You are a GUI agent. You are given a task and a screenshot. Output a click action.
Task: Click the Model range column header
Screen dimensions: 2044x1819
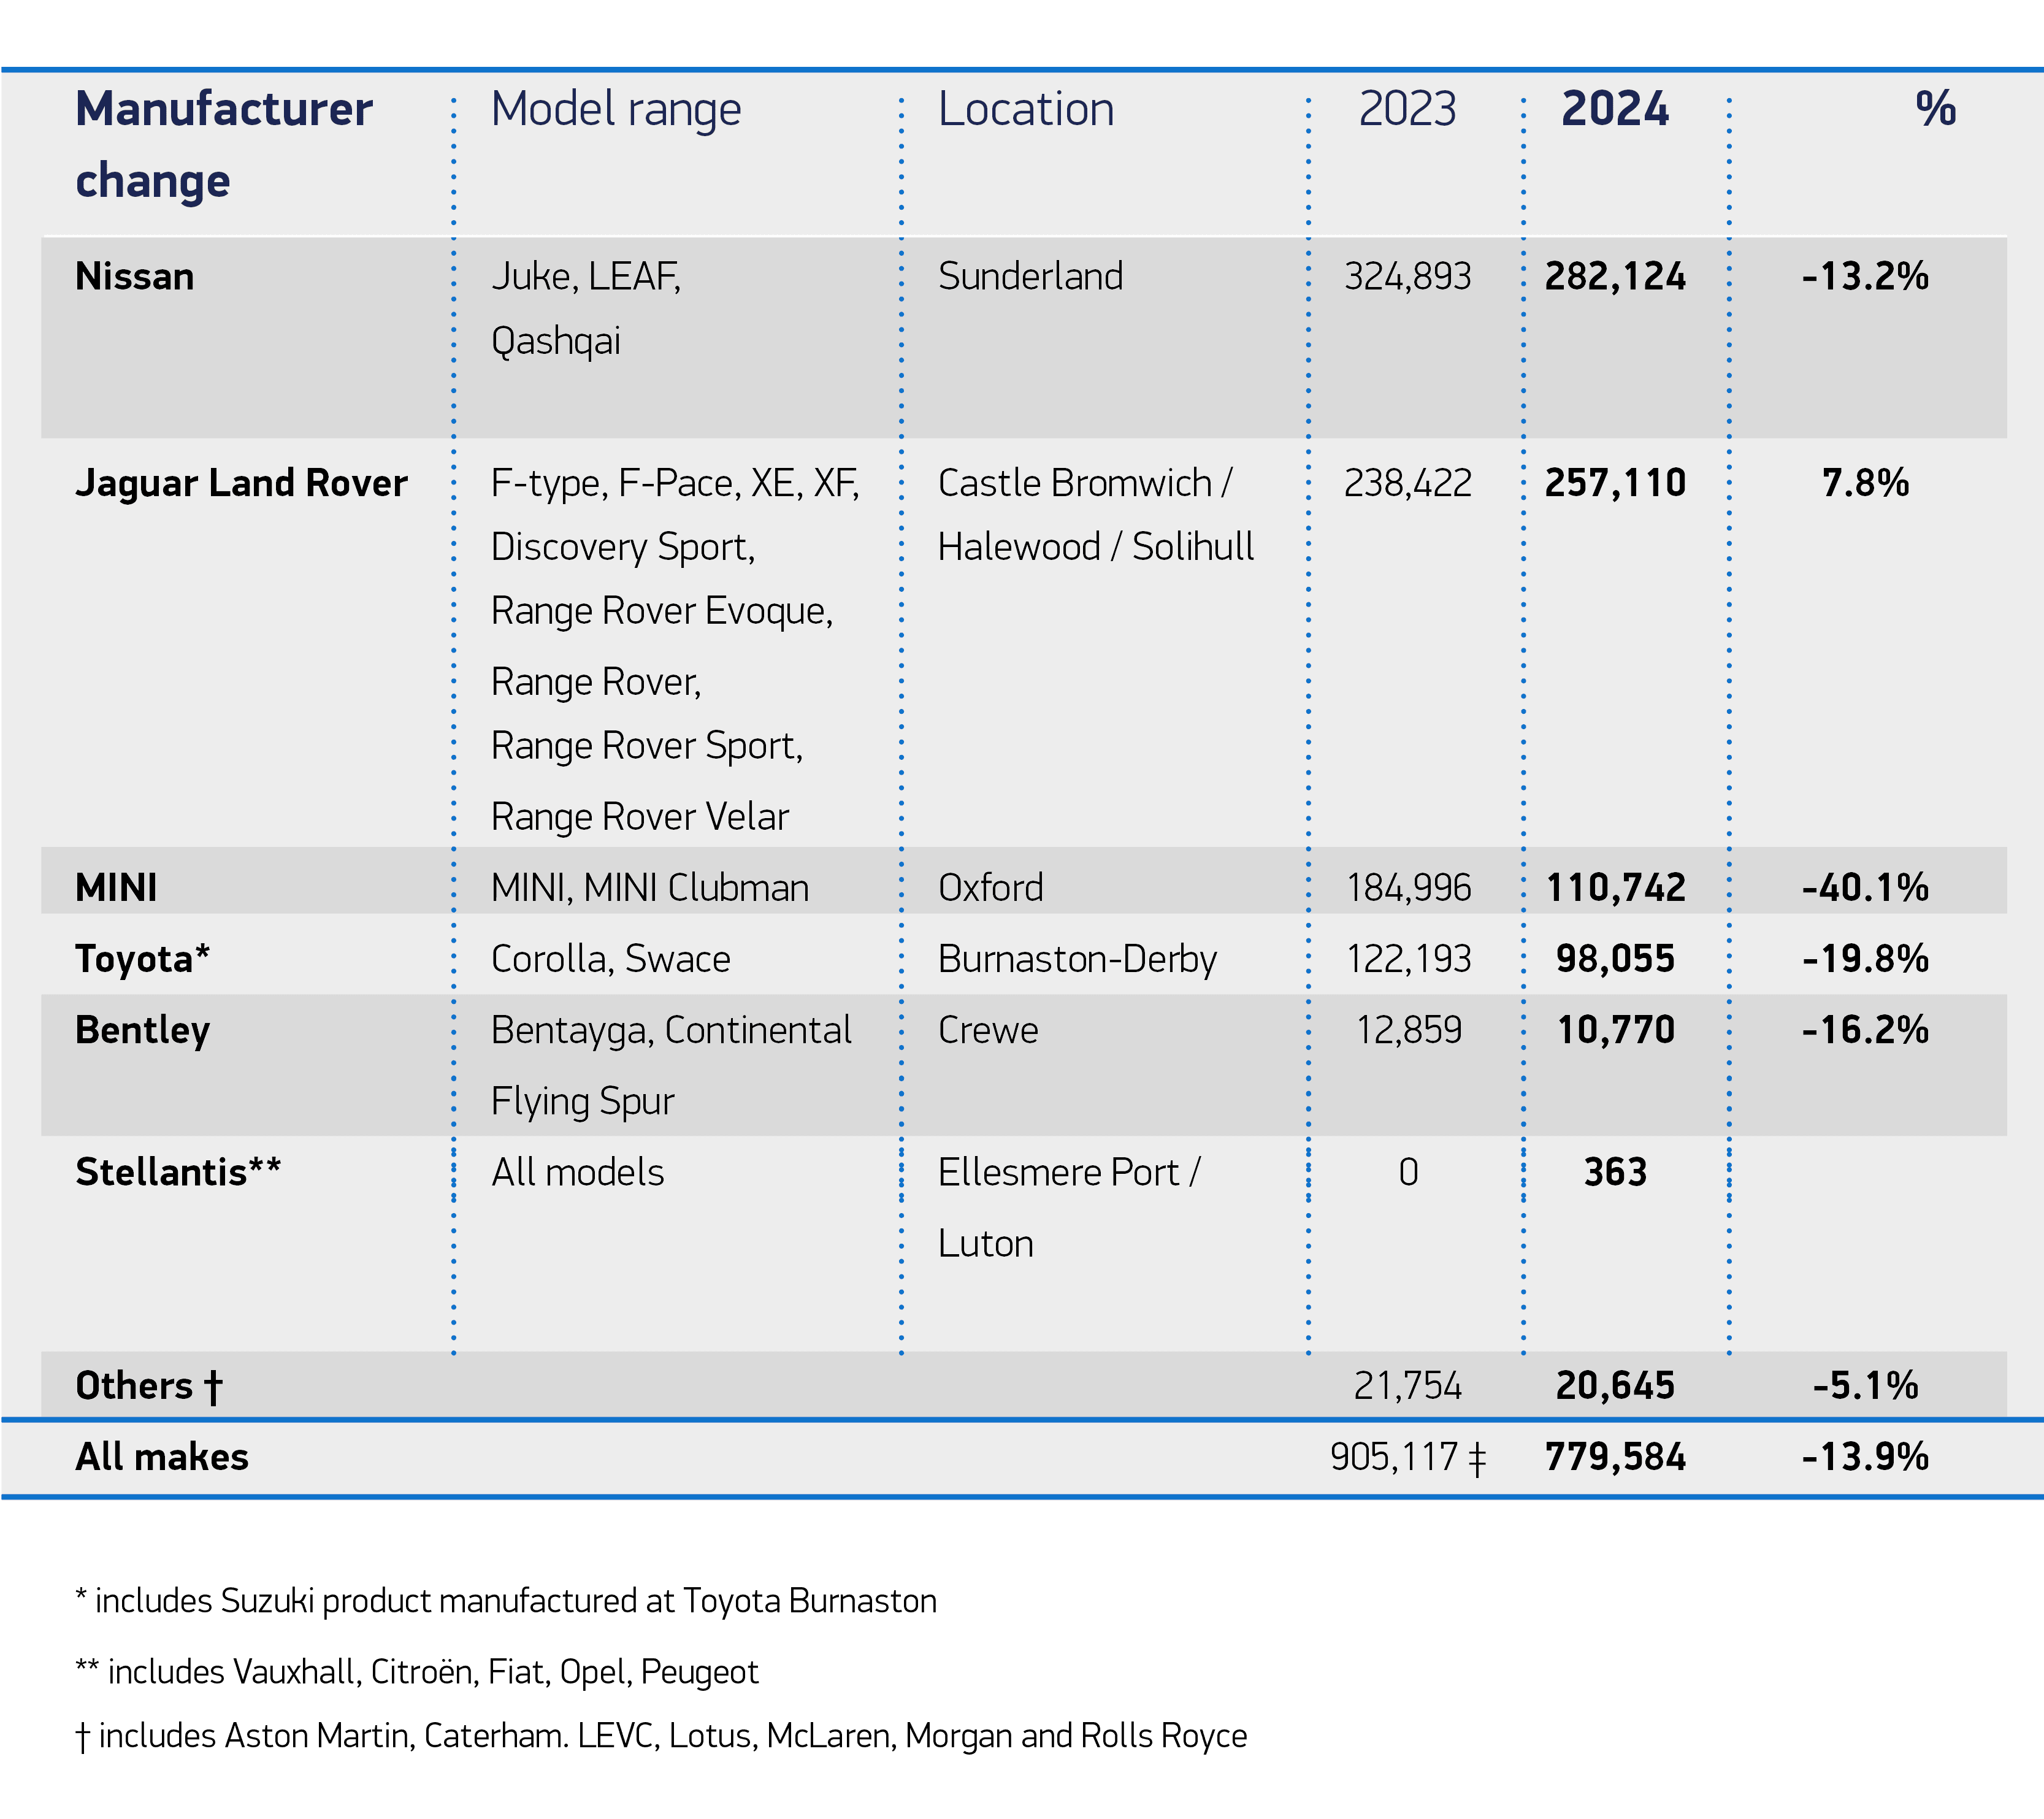click(615, 109)
